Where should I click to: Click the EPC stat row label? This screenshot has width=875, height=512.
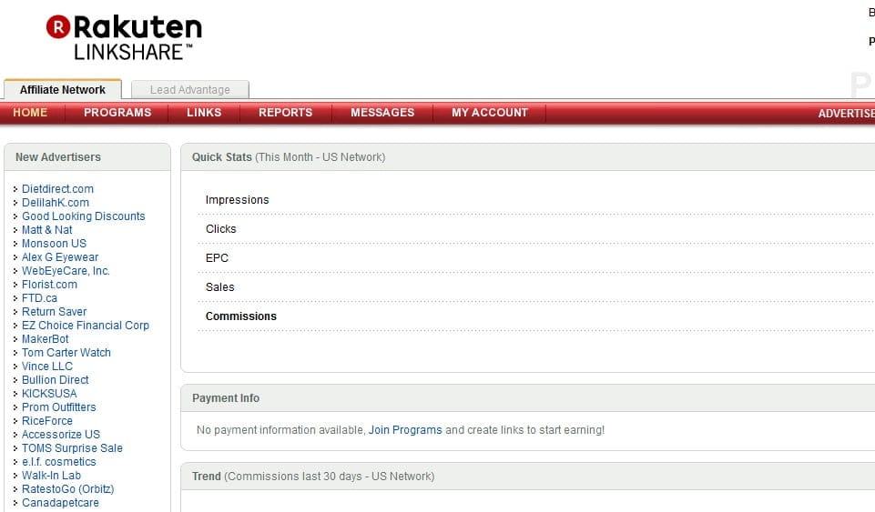pos(217,258)
